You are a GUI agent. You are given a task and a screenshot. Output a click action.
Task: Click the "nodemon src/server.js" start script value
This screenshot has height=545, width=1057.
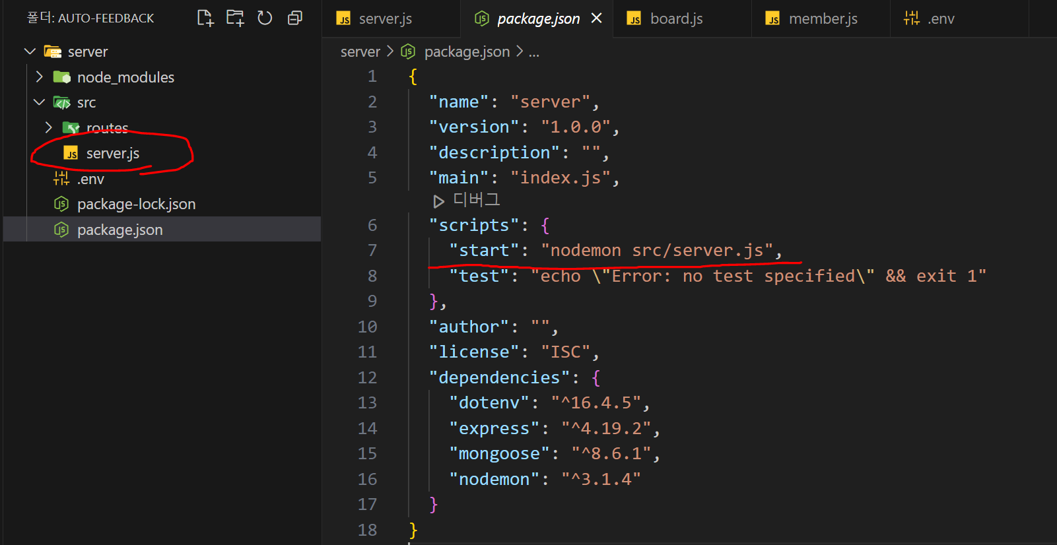(657, 251)
